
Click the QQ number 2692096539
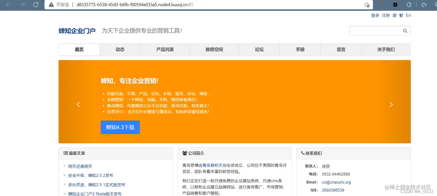point(333,190)
